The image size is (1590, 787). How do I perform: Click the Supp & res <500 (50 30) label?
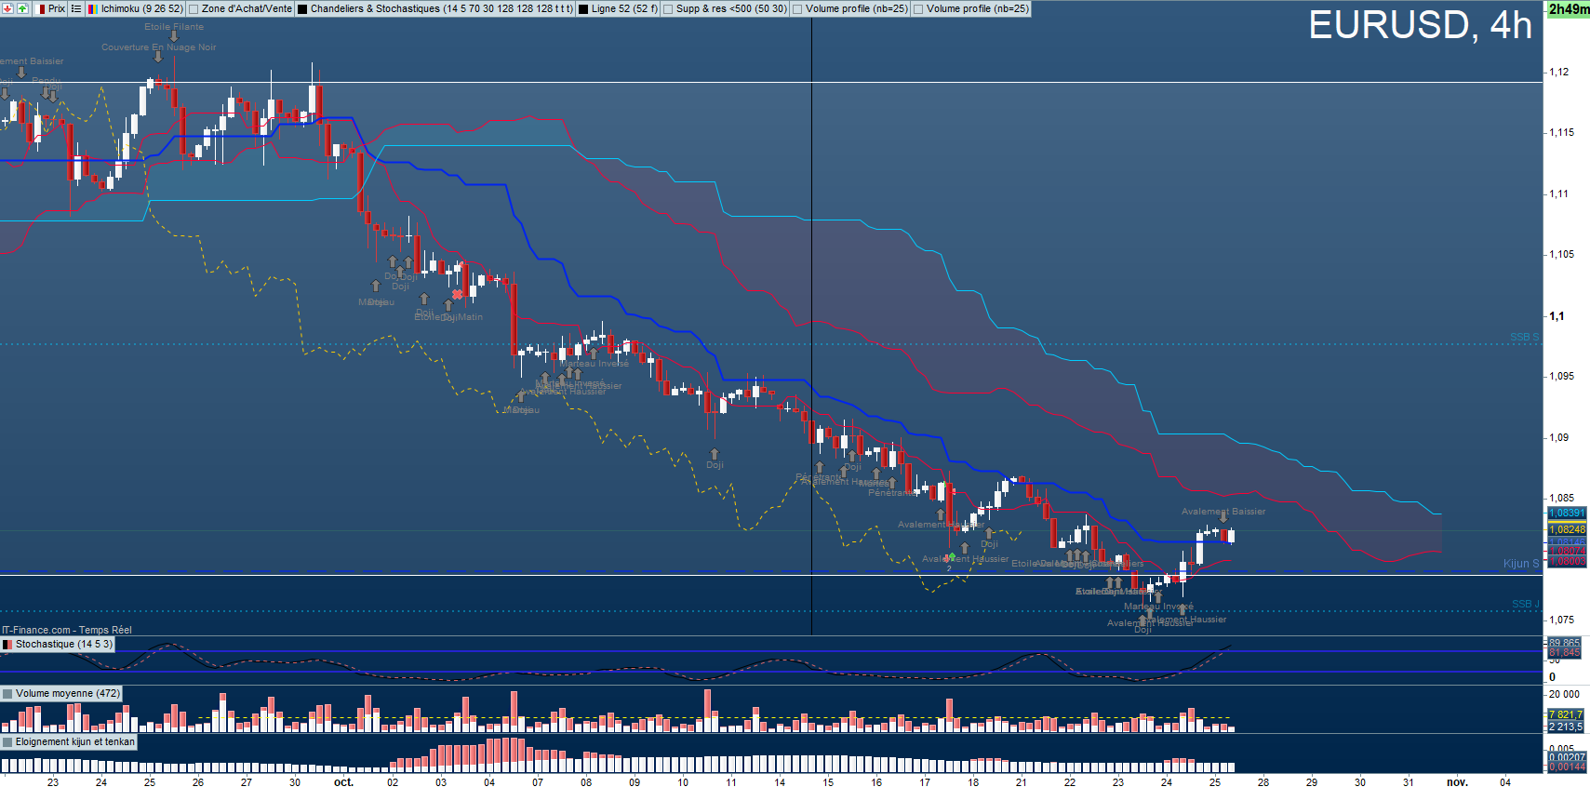coord(731,8)
